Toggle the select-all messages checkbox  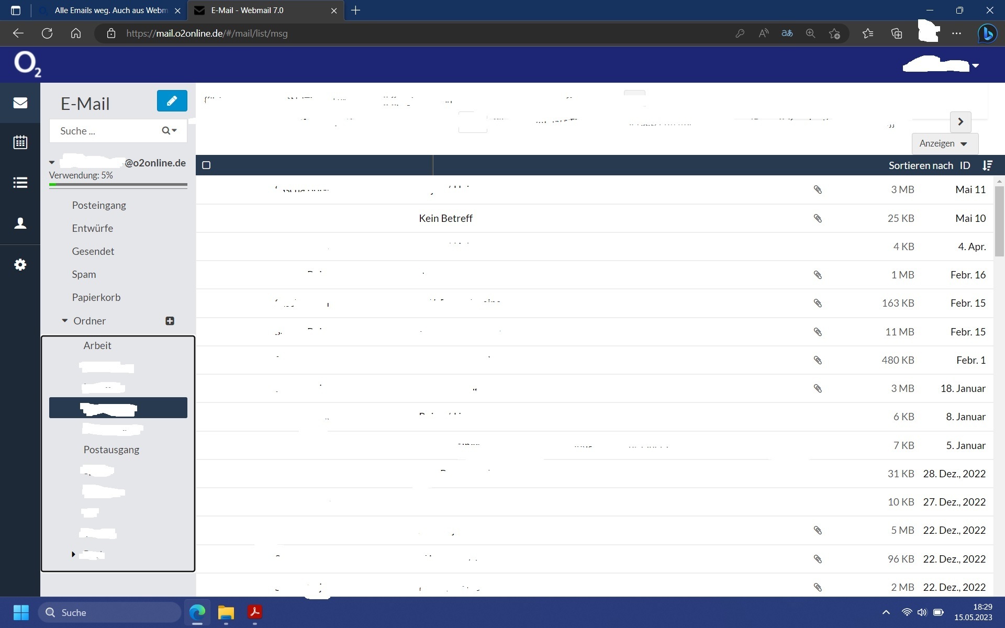pos(206,165)
